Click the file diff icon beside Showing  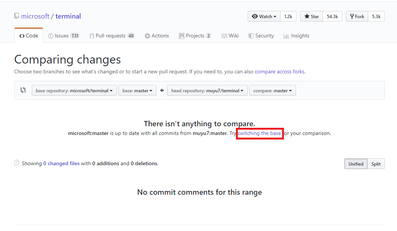point(17,163)
